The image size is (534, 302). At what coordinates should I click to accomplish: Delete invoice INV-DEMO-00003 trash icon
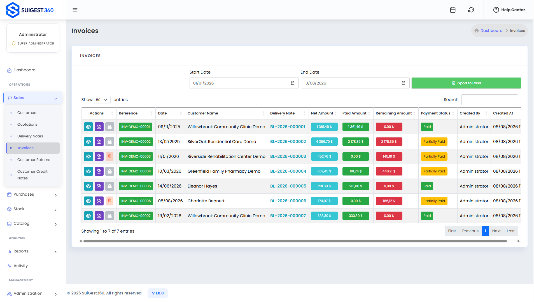[110, 156]
